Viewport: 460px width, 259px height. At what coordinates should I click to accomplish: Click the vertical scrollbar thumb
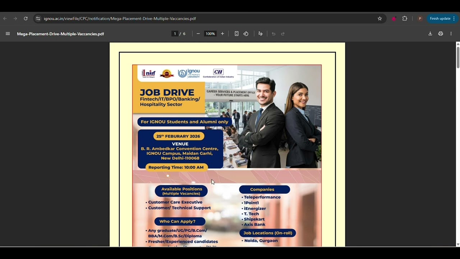click(458, 57)
